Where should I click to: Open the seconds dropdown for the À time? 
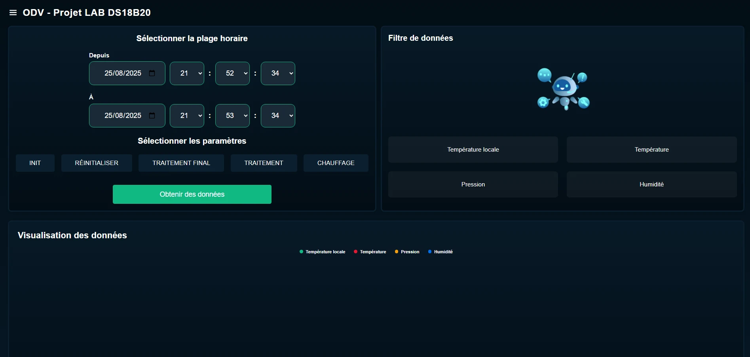click(x=278, y=116)
